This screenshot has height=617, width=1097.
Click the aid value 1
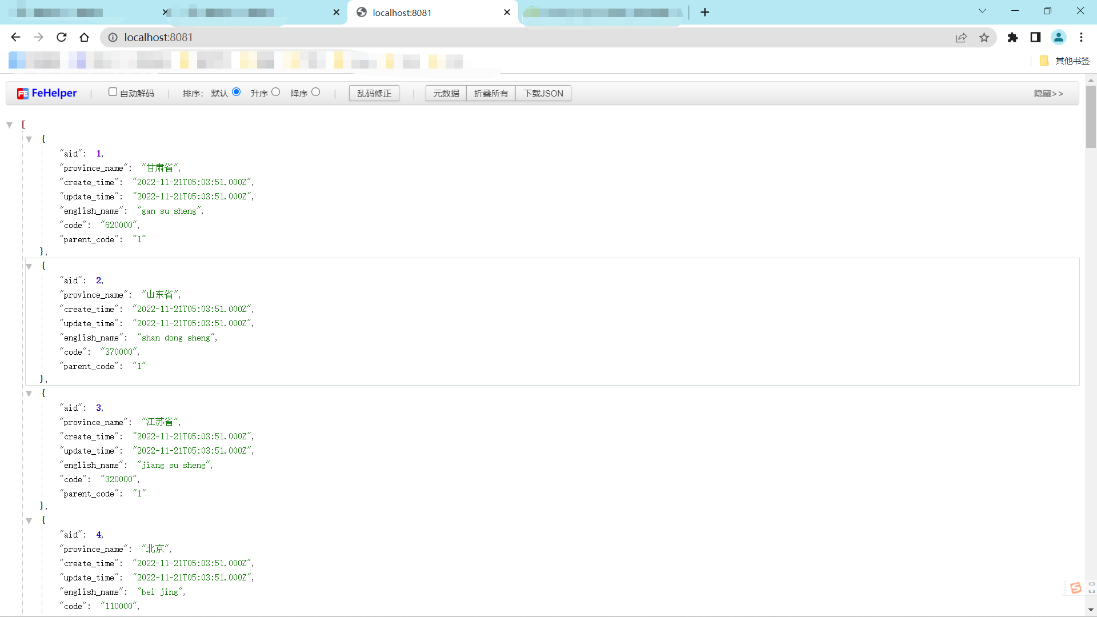pyautogui.click(x=98, y=154)
